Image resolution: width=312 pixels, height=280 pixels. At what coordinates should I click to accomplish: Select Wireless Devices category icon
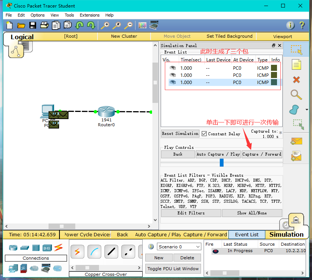point(47,248)
